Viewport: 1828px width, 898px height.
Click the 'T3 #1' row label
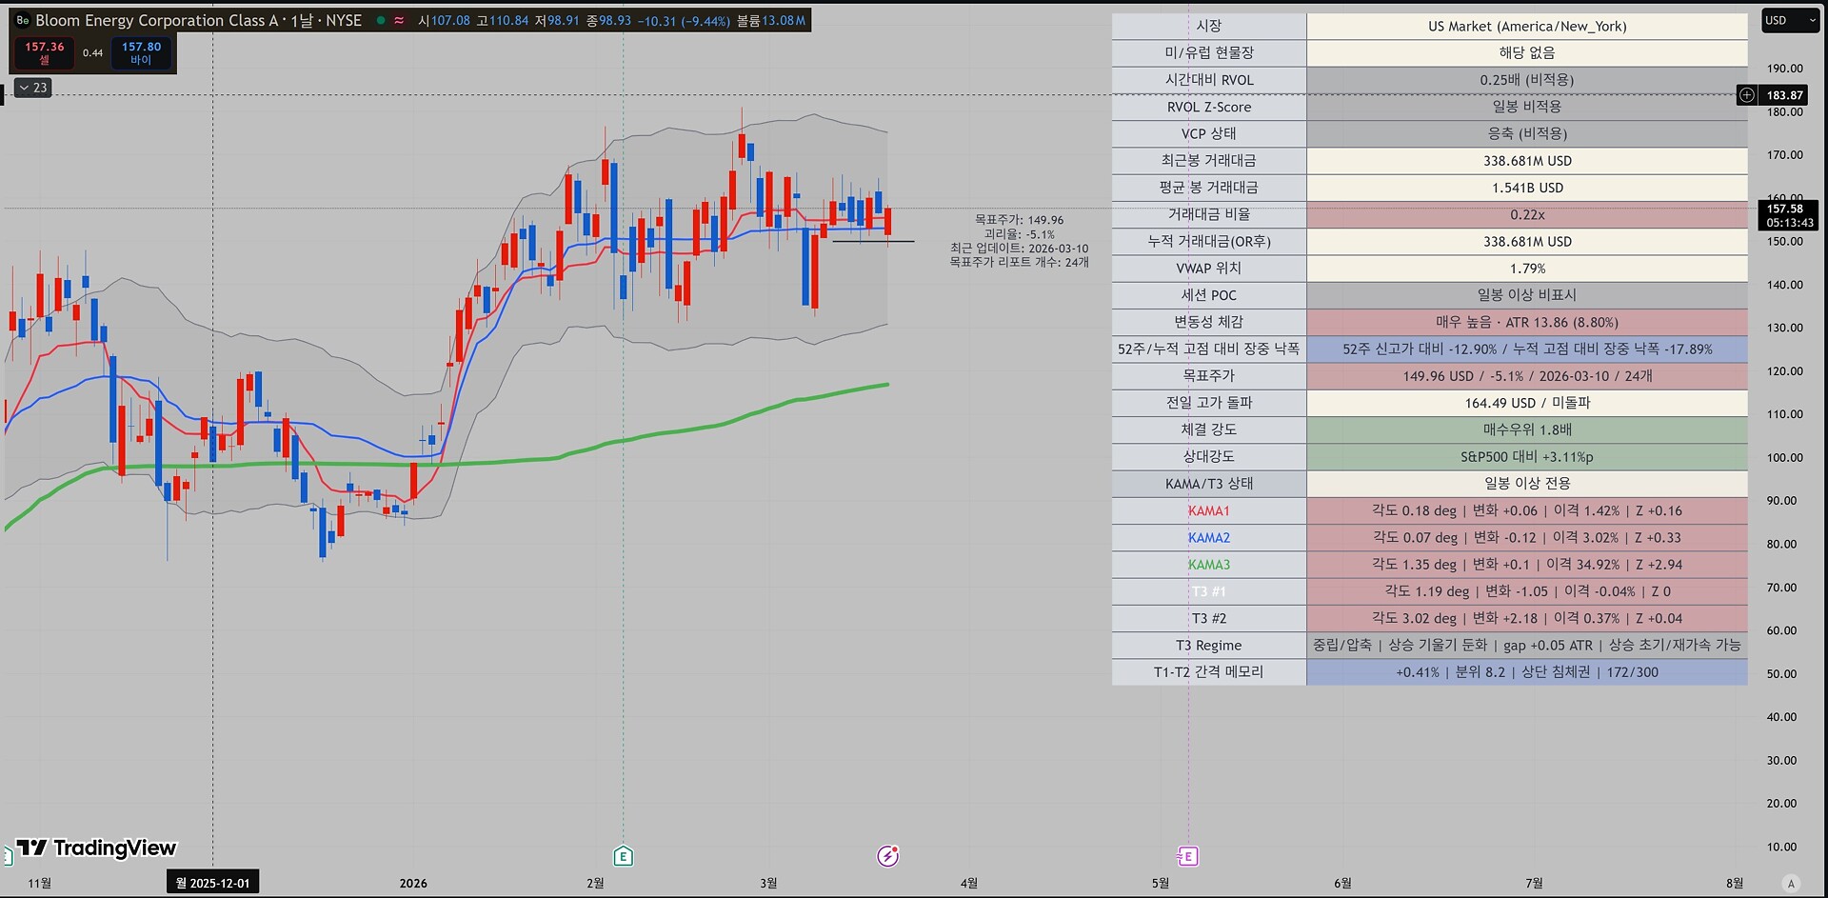[x=1209, y=591]
